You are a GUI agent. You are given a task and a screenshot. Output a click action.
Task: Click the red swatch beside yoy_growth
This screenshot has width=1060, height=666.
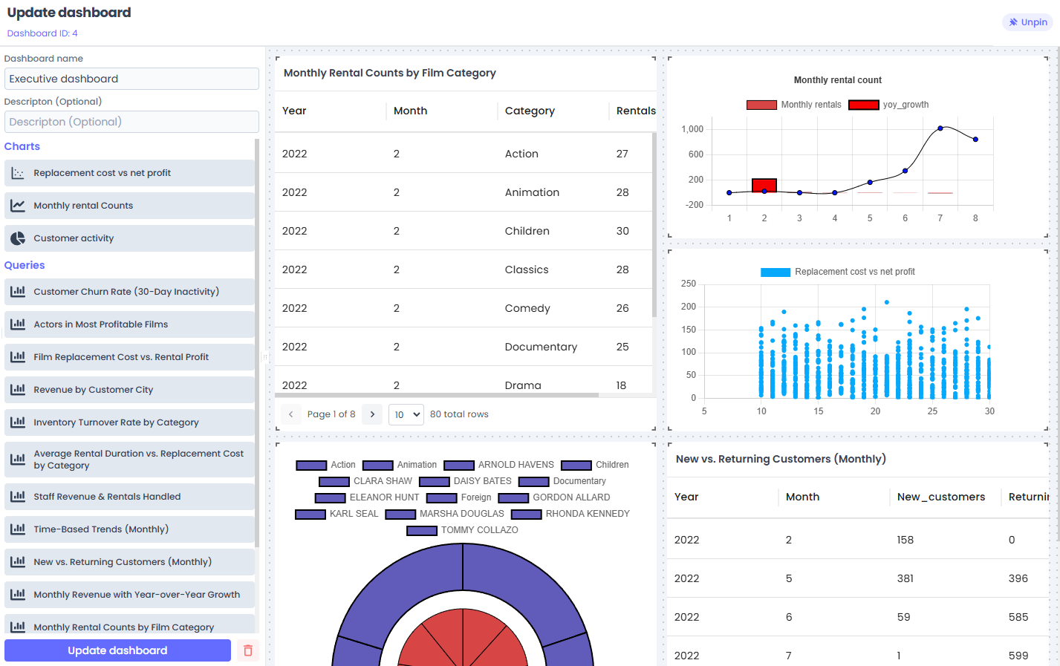click(863, 105)
